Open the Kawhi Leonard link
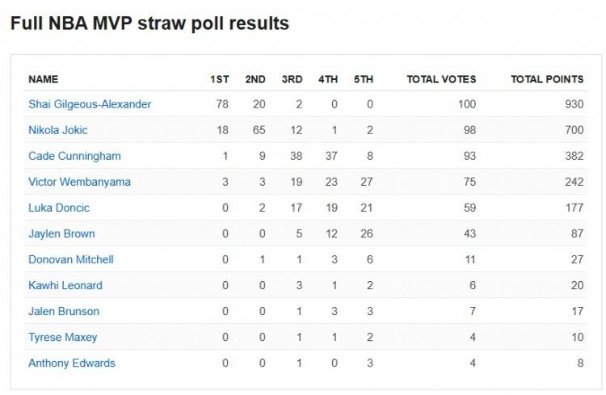The image size is (606, 395). coord(65,285)
